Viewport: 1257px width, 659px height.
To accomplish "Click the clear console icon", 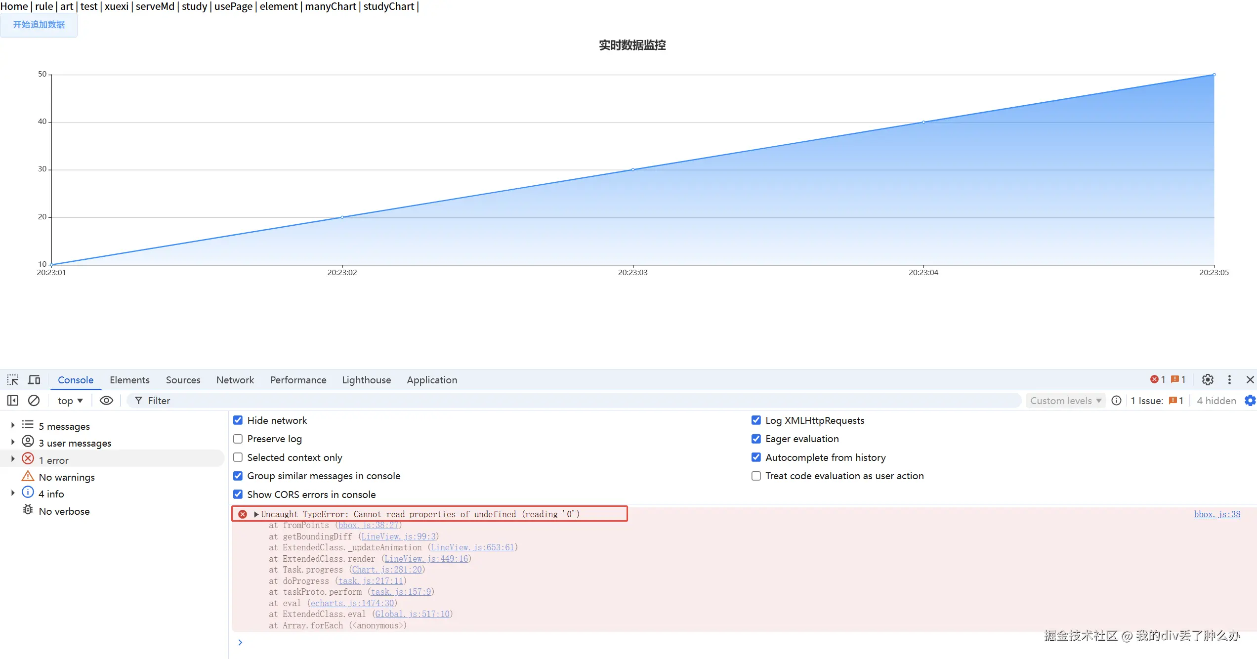I will [34, 401].
